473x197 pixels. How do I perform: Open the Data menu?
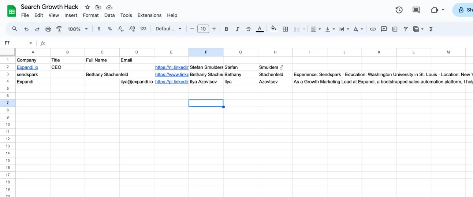[x=109, y=15]
